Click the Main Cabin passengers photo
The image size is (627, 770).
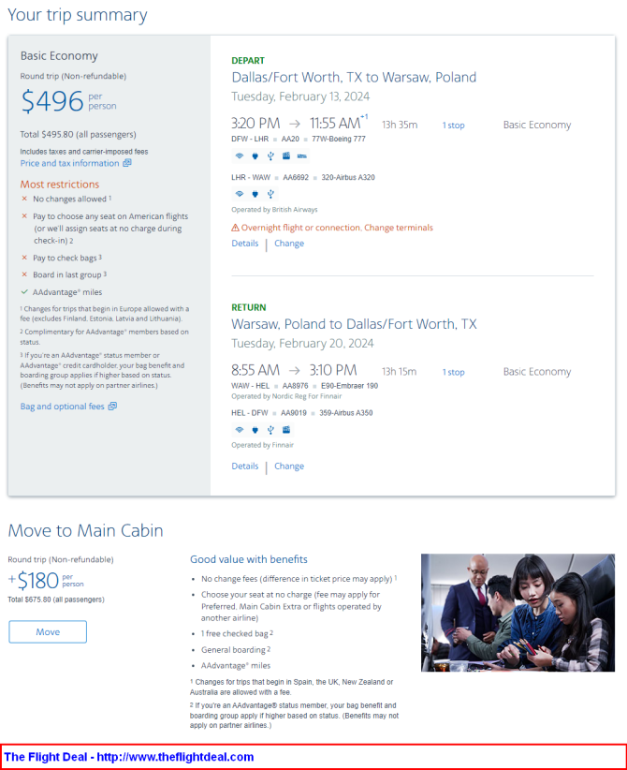518,613
